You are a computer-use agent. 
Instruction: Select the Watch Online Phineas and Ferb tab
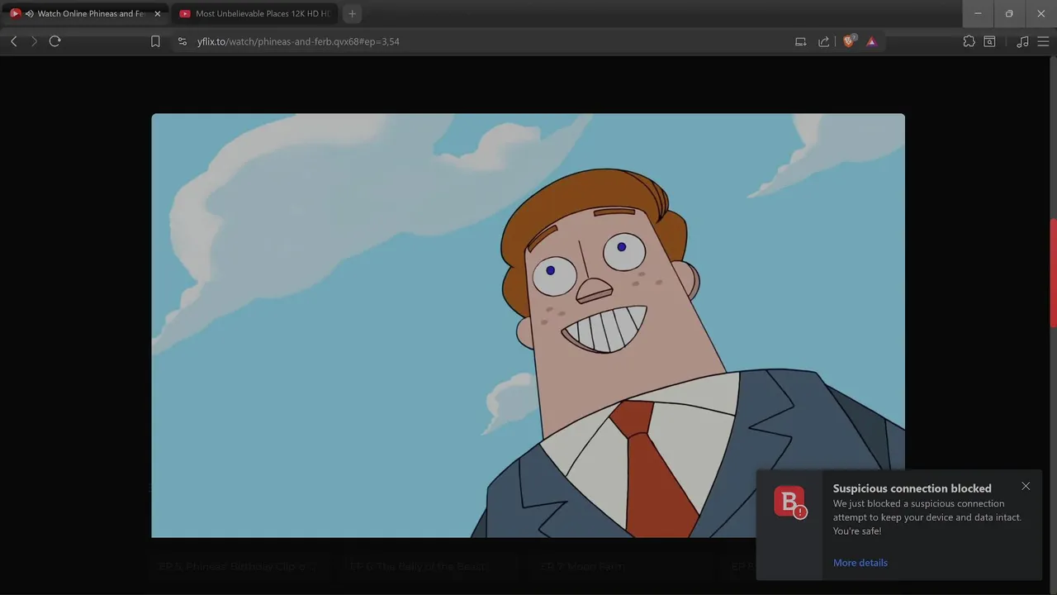(x=86, y=14)
